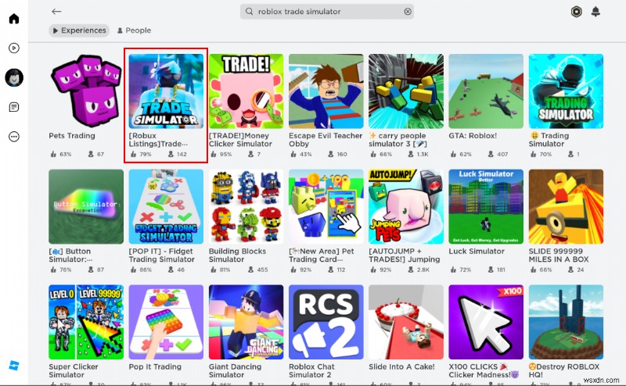
Task: Open the Trade Simulator game thumbnail
Action: click(x=166, y=91)
